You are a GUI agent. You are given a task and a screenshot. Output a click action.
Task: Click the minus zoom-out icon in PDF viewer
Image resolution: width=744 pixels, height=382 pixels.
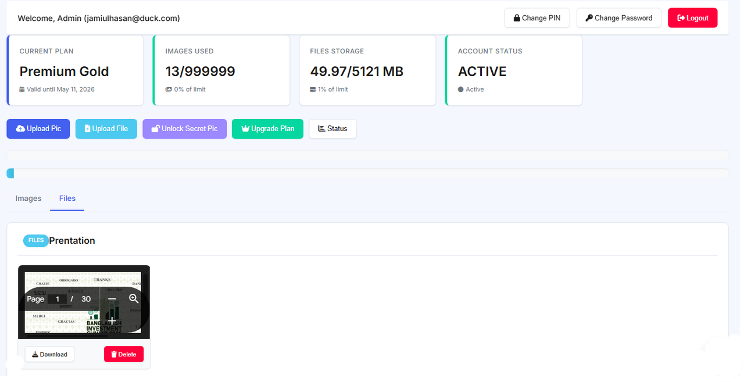pos(112,299)
